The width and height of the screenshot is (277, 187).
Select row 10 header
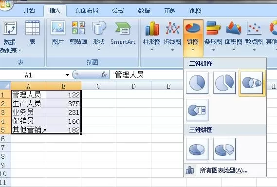[x=5, y=173]
